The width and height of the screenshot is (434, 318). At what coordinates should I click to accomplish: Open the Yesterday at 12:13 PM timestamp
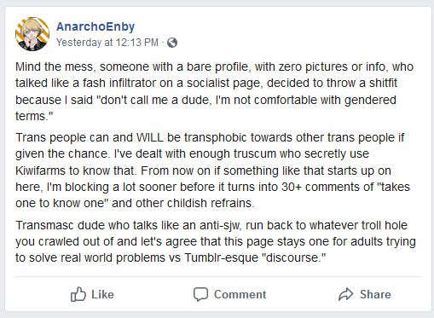tap(107, 43)
